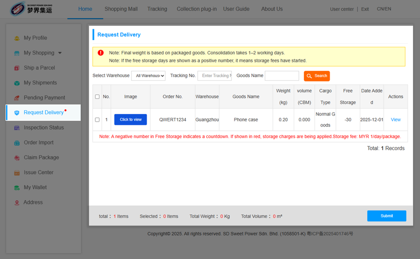420x259 pixels.
Task: Tick the select-all checkbox in table header
Action: (x=97, y=96)
